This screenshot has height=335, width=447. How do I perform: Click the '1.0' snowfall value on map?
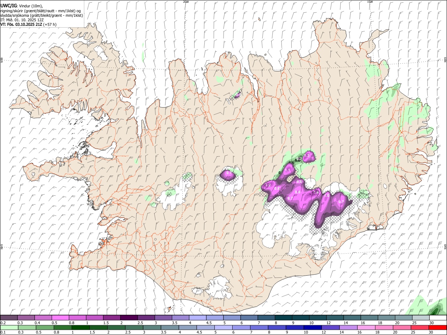click(327, 196)
